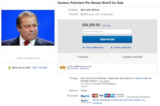Click the Get Started Nectar link
Image resolution: width=160 pixels, height=106 pixels.
coord(72,68)
